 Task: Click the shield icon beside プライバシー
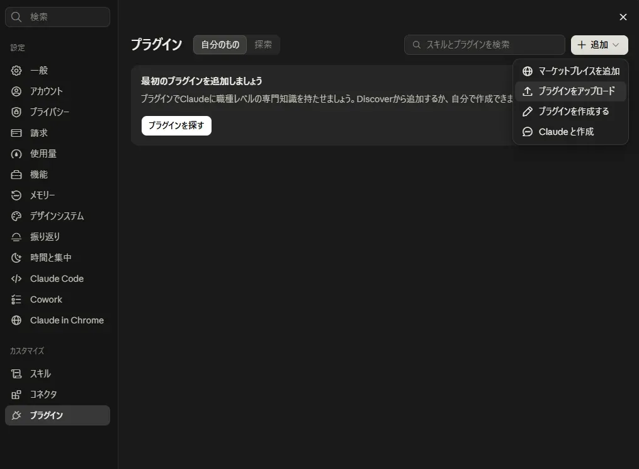[16, 112]
